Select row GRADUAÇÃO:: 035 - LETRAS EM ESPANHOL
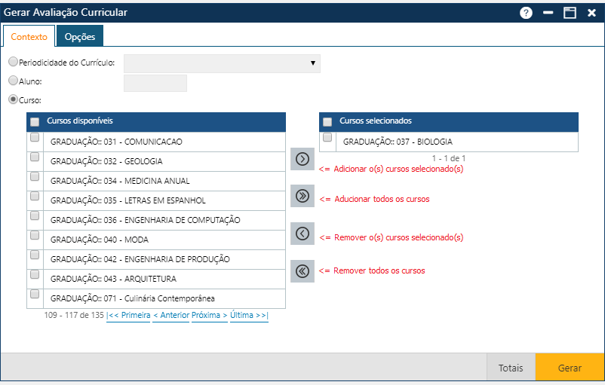Screen dimensions: 605x385 pyautogui.click(x=128, y=200)
